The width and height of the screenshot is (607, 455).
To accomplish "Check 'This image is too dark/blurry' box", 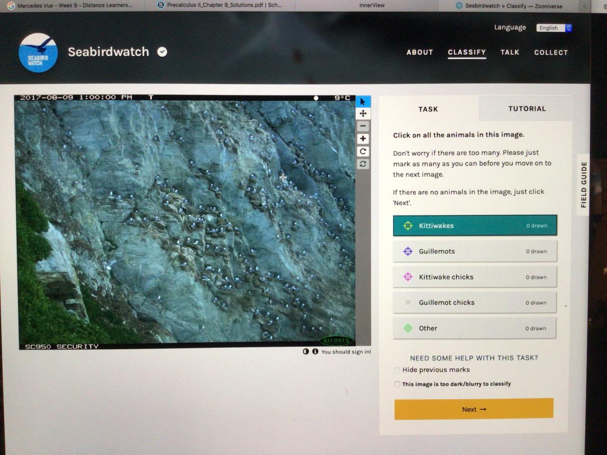I will (x=397, y=384).
